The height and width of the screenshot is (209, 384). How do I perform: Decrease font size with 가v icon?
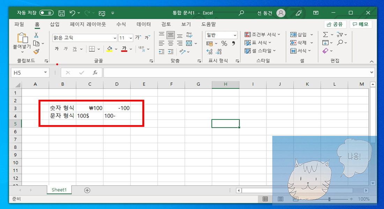point(147,37)
